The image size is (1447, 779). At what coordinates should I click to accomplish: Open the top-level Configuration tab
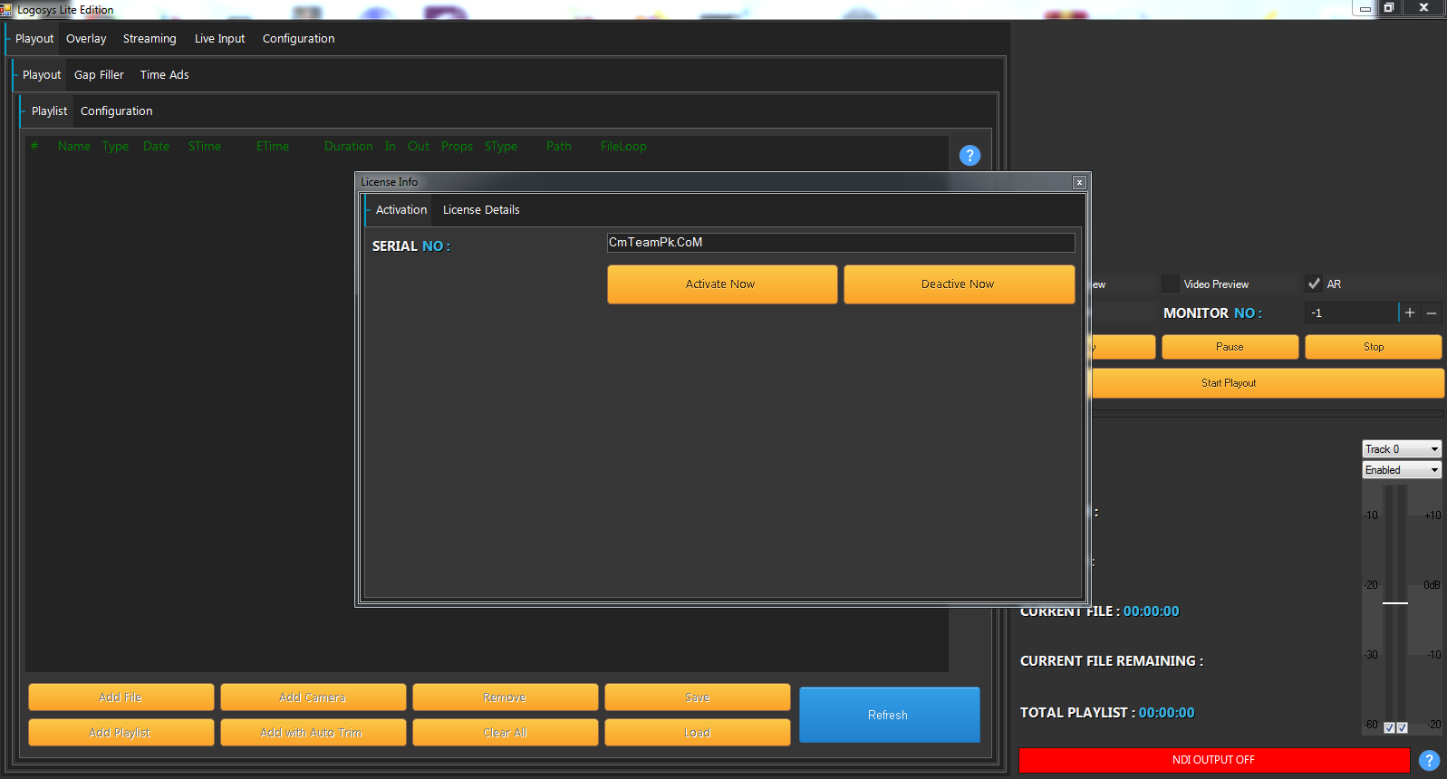tap(298, 39)
